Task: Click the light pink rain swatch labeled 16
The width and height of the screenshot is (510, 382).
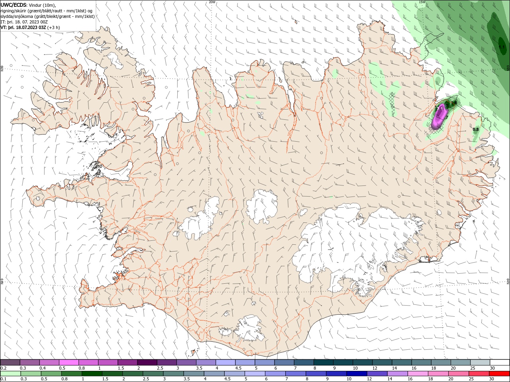Action: pyautogui.click(x=418, y=374)
